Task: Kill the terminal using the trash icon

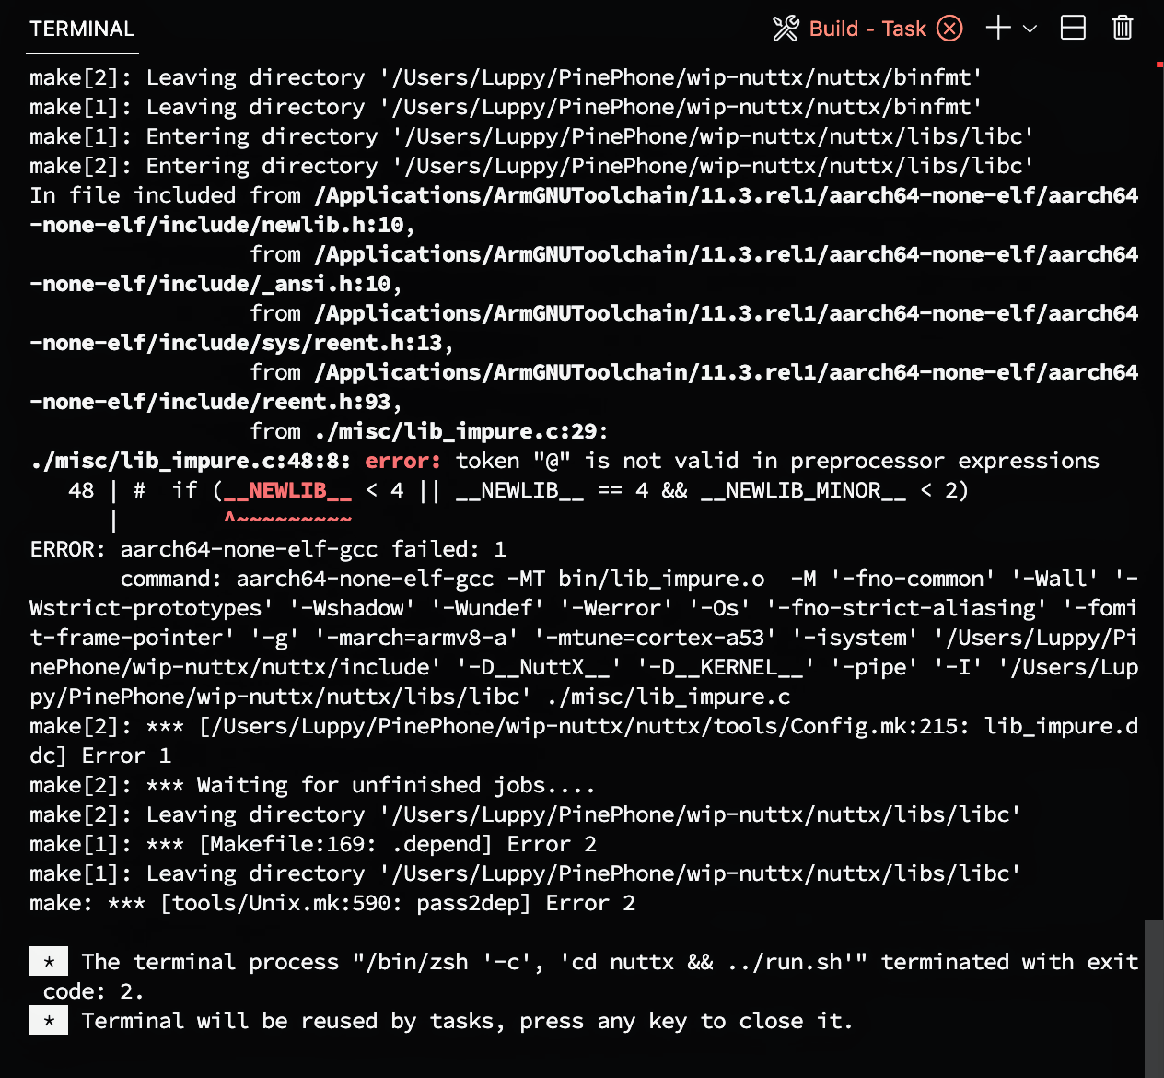Action: pyautogui.click(x=1122, y=29)
